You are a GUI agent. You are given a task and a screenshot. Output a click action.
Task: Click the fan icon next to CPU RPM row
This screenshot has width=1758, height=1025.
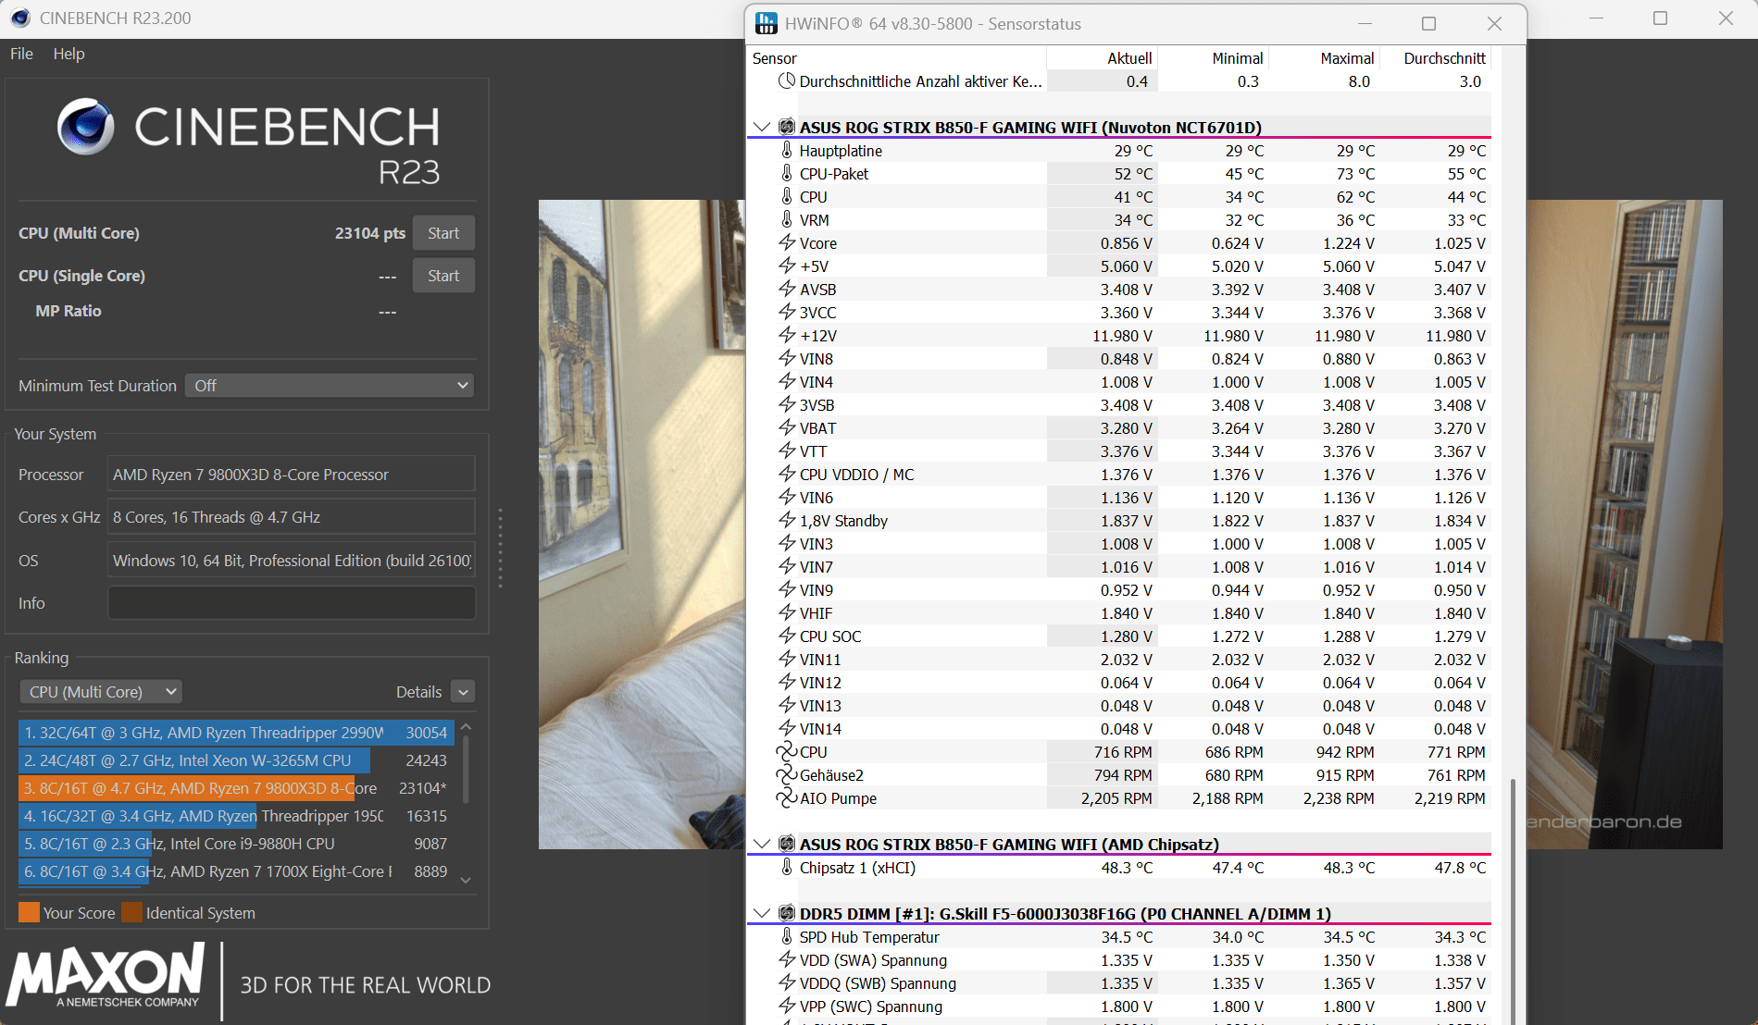coord(787,751)
